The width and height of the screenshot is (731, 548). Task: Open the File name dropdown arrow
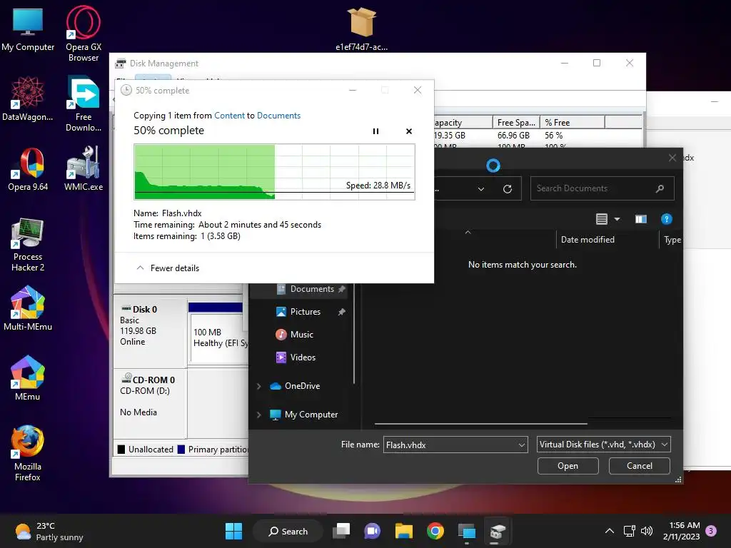pyautogui.click(x=522, y=445)
